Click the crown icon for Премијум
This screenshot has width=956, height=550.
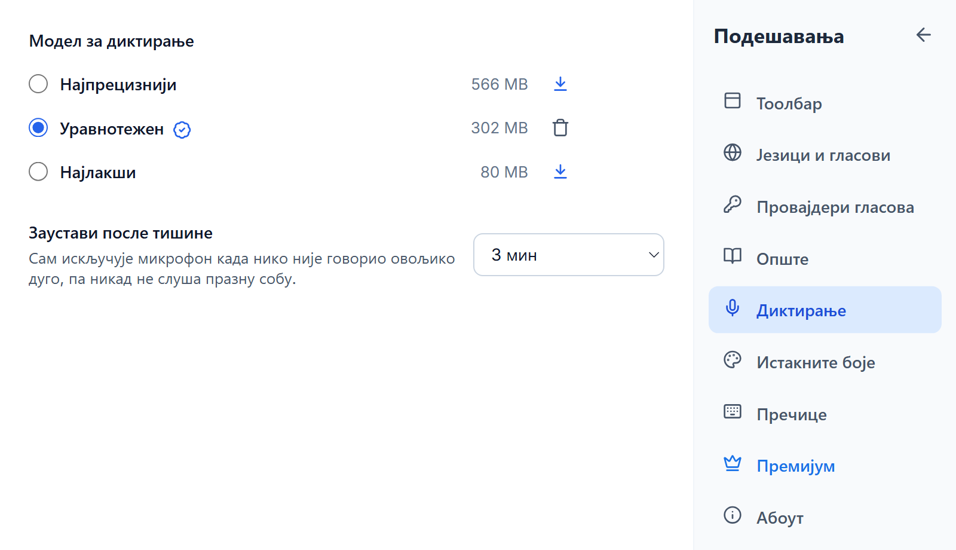tap(732, 463)
